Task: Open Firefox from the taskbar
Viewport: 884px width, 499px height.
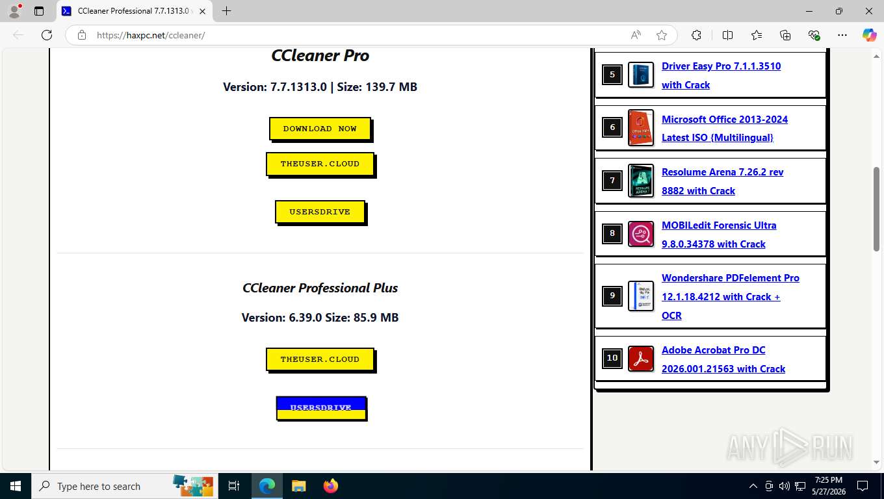Action: click(x=330, y=486)
